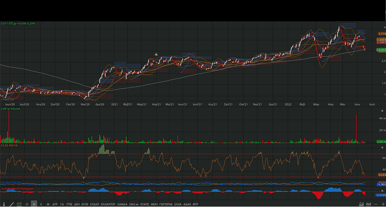Close the MACD-Histogram panel
Screen dimensions: 386x207
[x=382, y=191]
